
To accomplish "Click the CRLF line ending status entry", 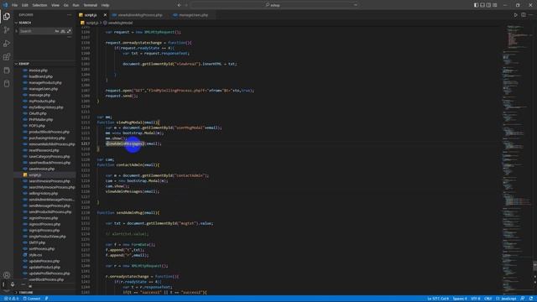I will pos(488,299).
